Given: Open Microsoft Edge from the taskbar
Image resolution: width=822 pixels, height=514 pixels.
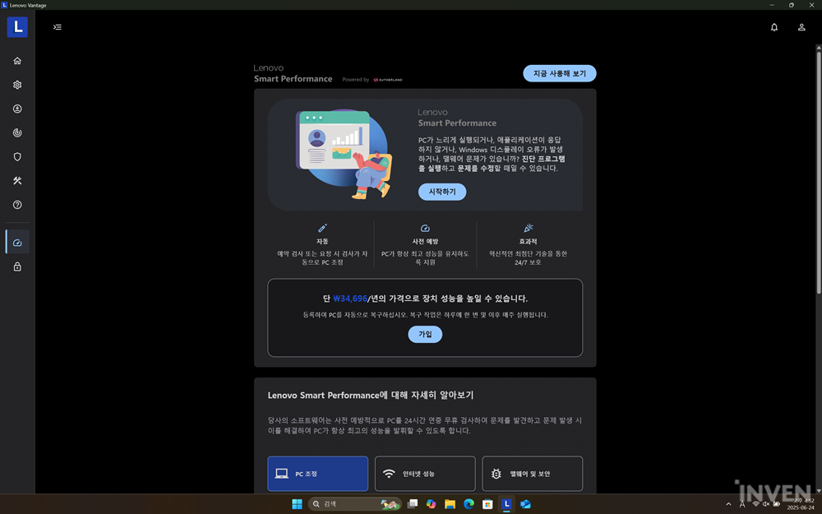Looking at the screenshot, I should [x=469, y=504].
